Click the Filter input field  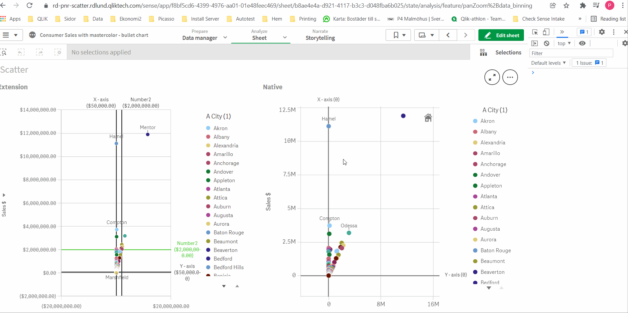(x=570, y=53)
